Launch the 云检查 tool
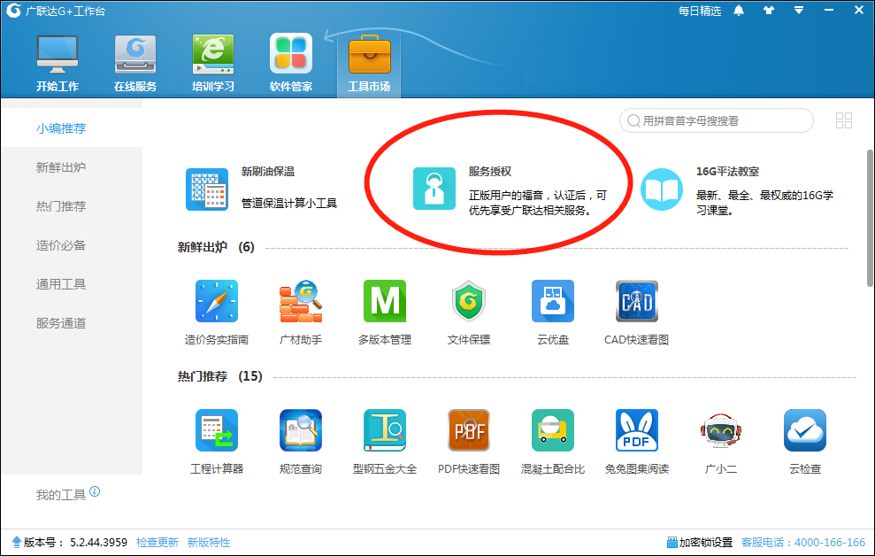This screenshot has height=556, width=875. [805, 430]
